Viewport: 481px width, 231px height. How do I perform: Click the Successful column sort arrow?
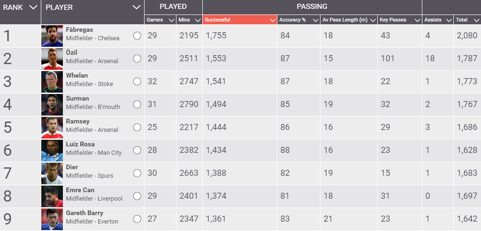coord(272,20)
